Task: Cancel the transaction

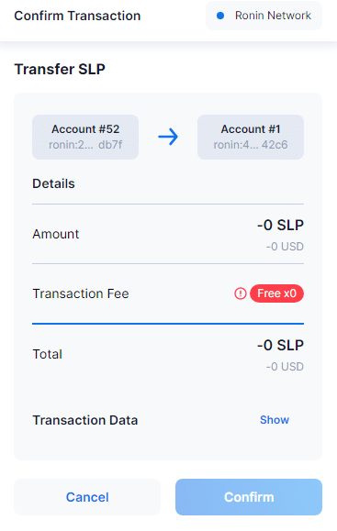Action: click(87, 497)
